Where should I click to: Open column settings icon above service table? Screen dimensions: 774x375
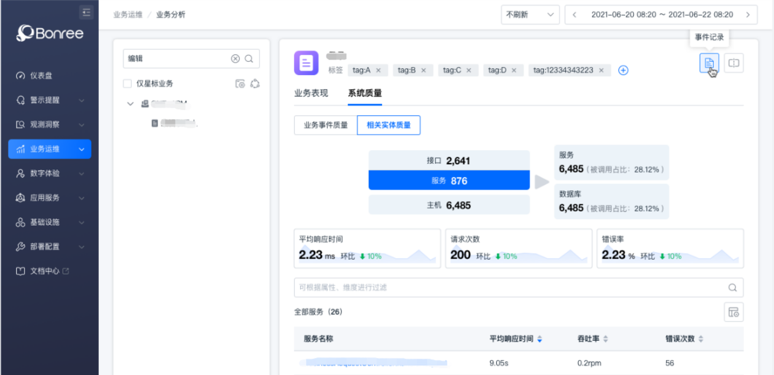734,312
